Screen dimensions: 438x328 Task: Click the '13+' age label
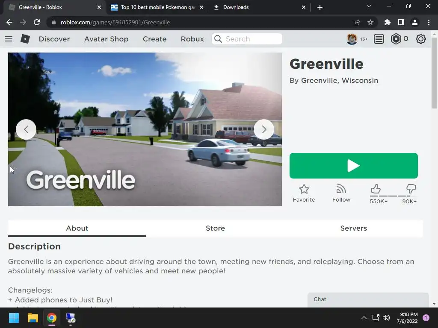click(x=364, y=39)
